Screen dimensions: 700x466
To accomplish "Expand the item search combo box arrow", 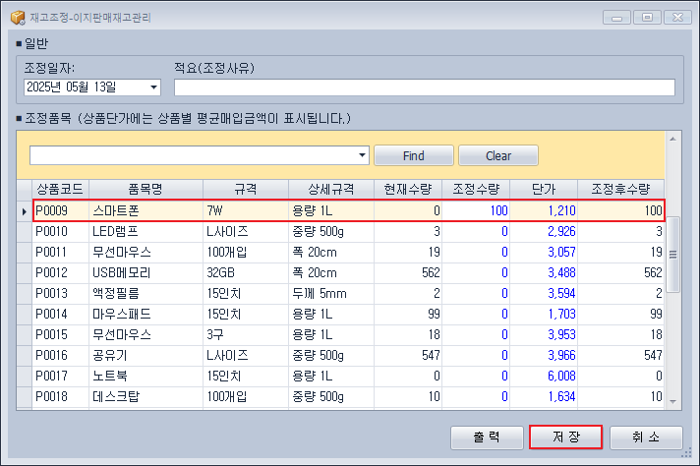I will click(x=362, y=155).
